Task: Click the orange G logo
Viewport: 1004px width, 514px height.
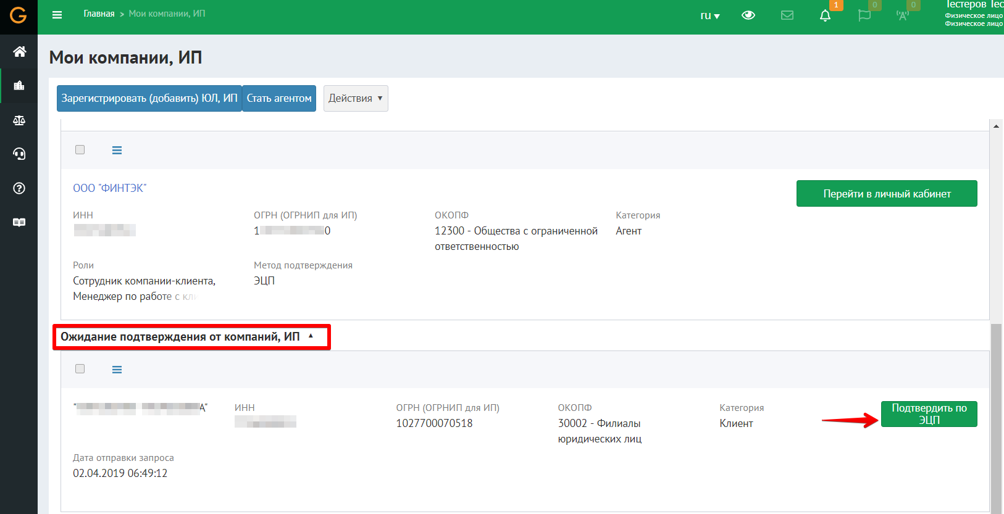Action: click(x=19, y=15)
